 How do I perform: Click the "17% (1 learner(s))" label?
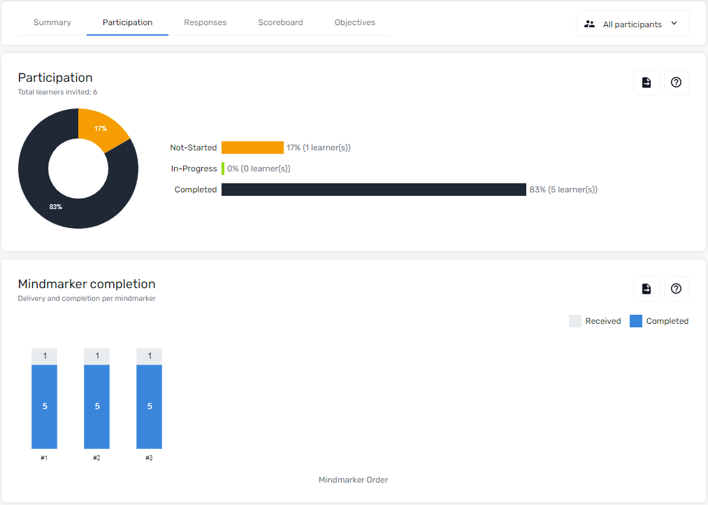click(x=318, y=148)
